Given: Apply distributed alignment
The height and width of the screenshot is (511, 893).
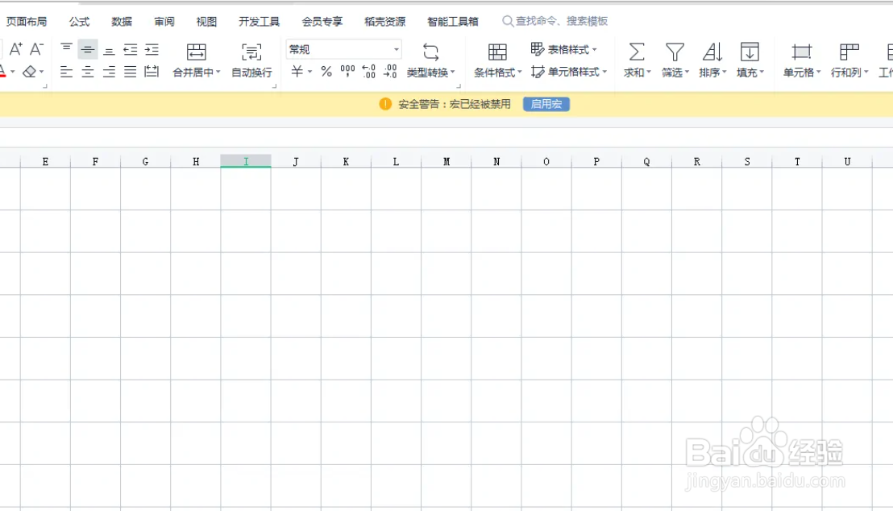Looking at the screenshot, I should click(x=152, y=72).
